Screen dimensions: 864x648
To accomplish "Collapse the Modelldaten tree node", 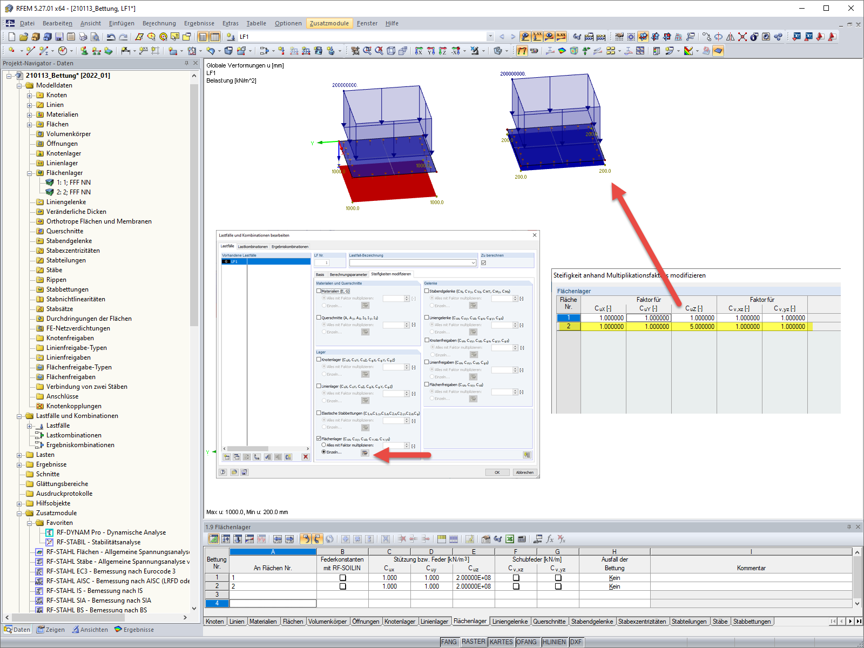I will coord(19,85).
